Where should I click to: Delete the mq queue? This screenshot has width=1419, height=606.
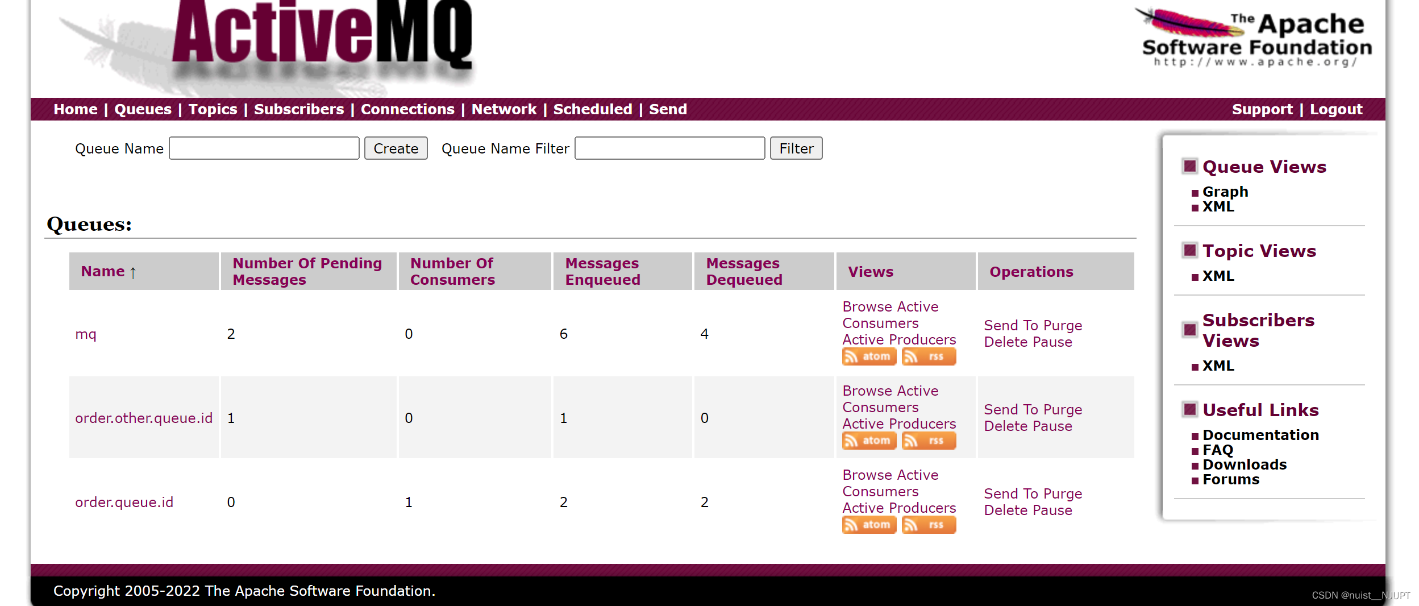click(x=1006, y=342)
